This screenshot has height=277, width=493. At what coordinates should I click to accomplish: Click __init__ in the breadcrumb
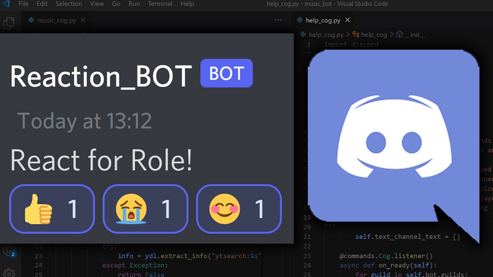click(411, 35)
